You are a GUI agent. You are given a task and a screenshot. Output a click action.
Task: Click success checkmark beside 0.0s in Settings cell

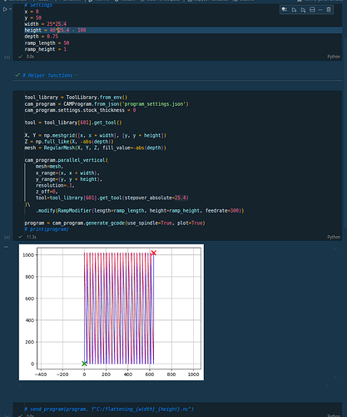[x=20, y=57]
